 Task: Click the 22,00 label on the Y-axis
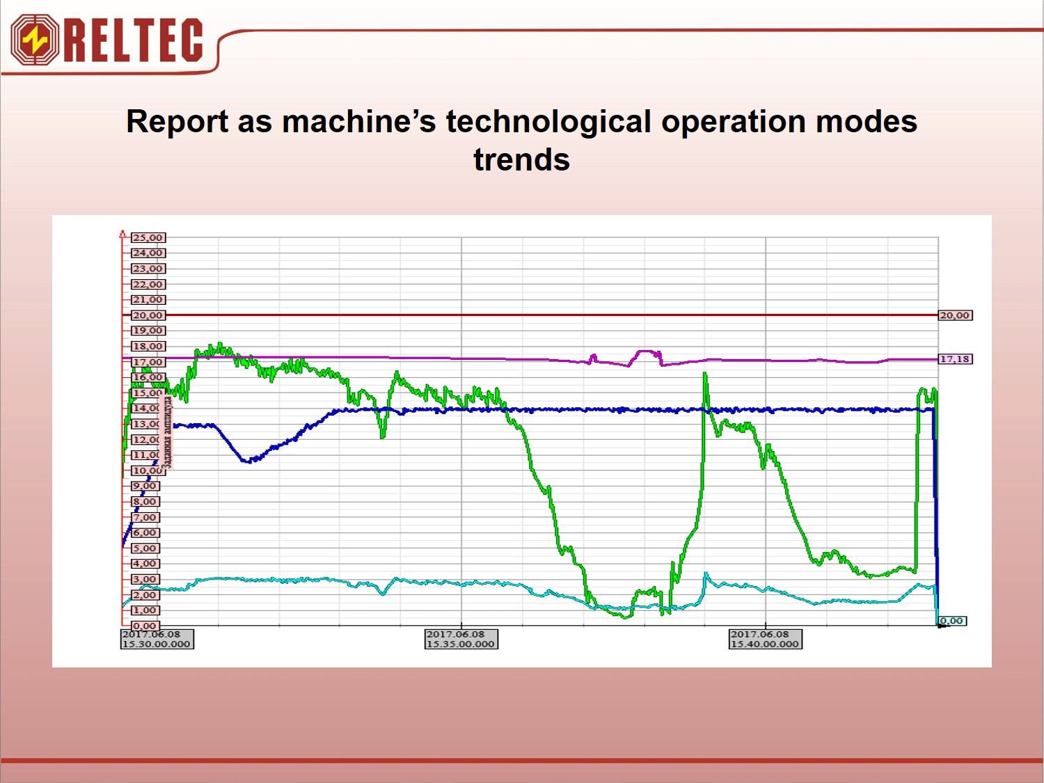(148, 284)
